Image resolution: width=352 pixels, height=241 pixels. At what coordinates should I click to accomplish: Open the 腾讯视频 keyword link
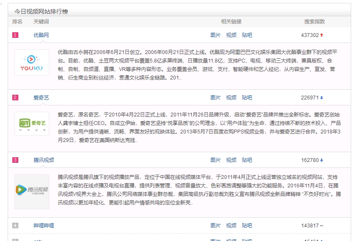(44, 160)
